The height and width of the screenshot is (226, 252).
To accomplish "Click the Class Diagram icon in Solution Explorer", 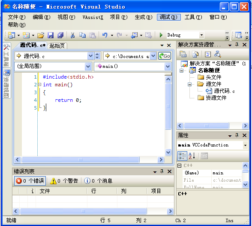I will [218, 54].
